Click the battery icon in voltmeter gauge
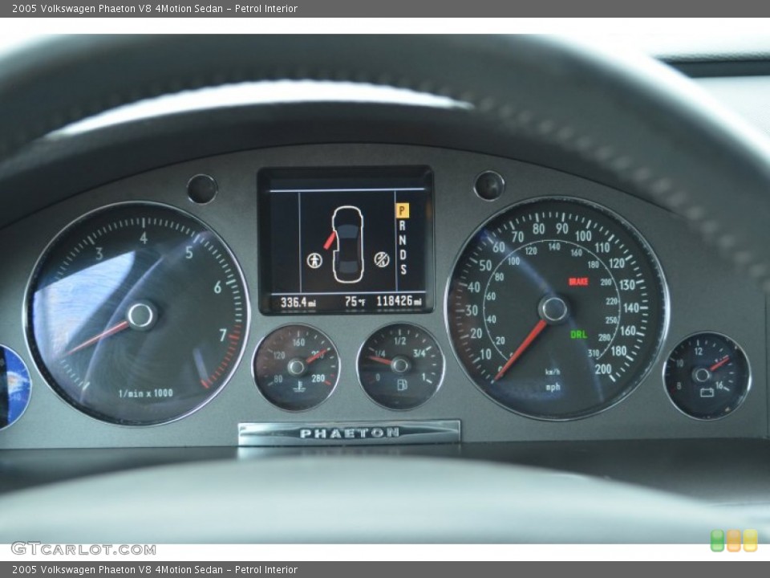Viewport: 770px width, 578px height. (707, 392)
